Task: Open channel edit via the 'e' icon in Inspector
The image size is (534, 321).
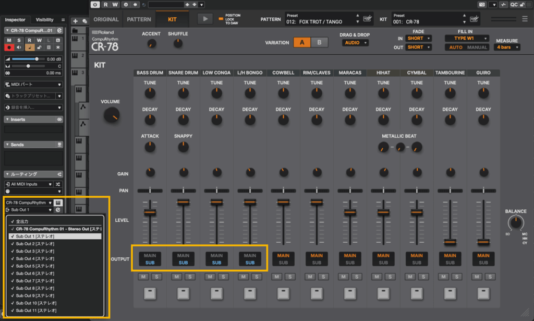Action: [59, 31]
